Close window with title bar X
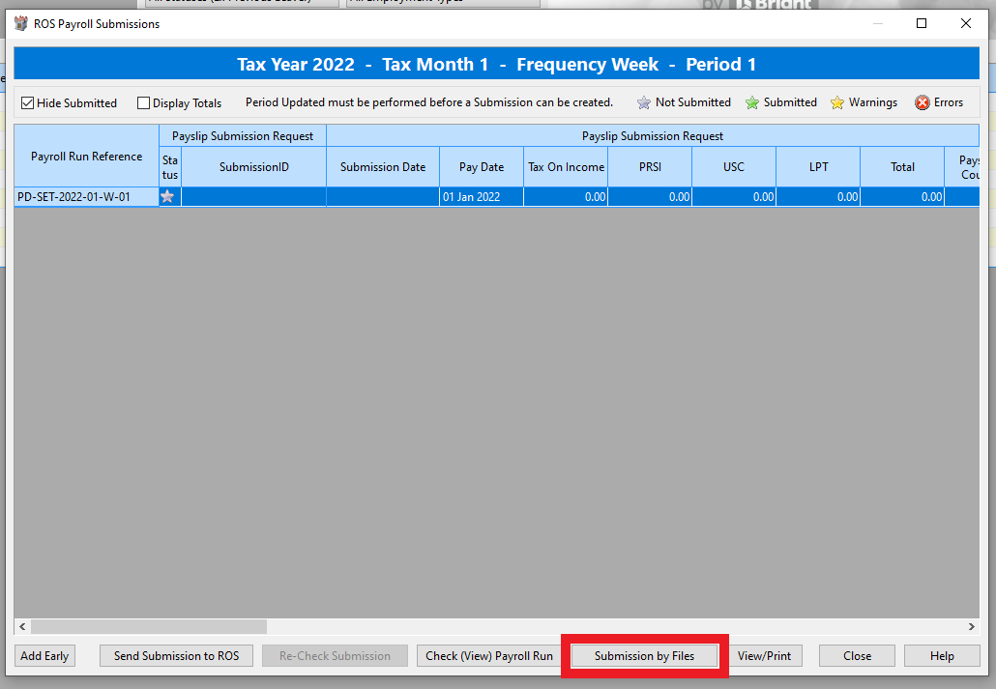 pos(966,23)
